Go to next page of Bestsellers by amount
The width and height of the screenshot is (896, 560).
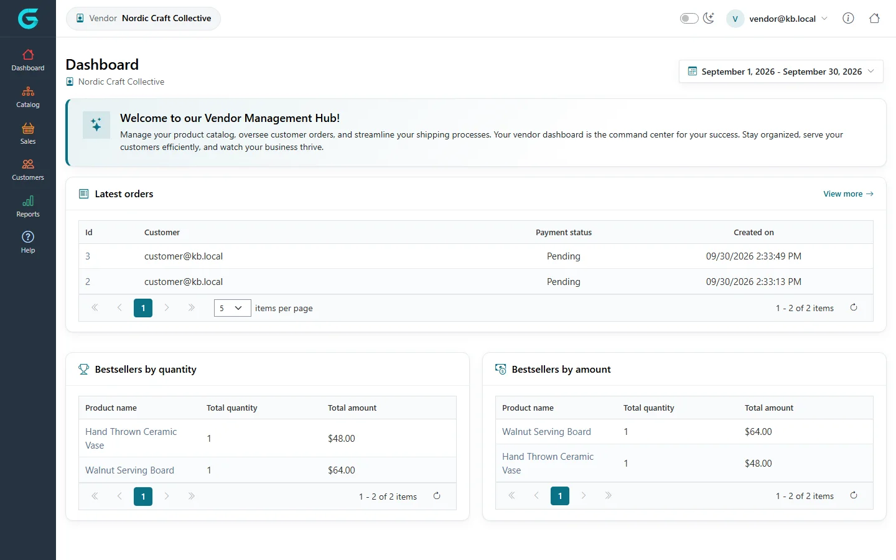(584, 495)
